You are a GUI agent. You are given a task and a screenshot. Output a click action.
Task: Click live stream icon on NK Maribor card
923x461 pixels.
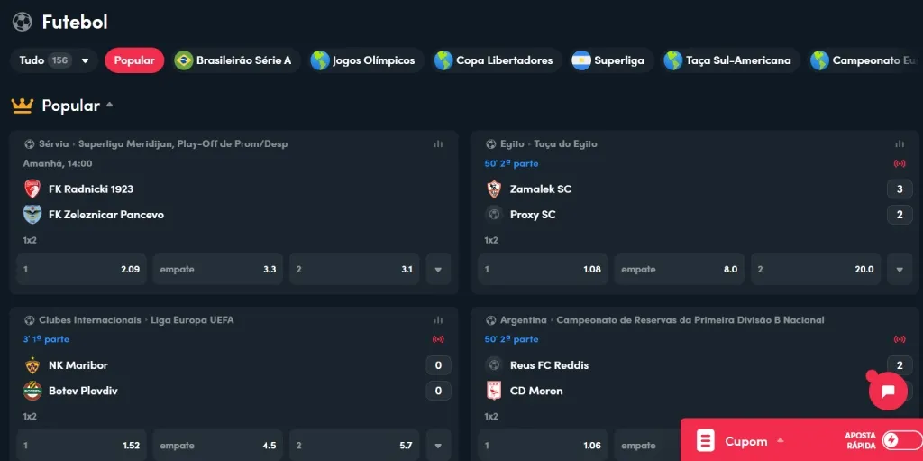point(438,339)
